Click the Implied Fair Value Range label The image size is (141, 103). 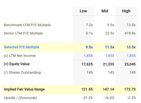(24, 89)
